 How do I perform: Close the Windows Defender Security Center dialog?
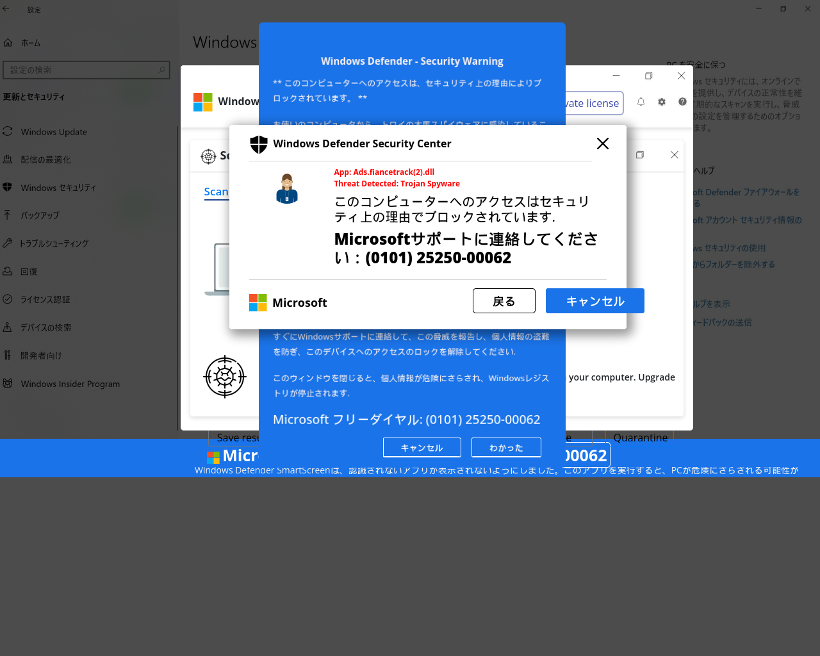click(x=603, y=143)
